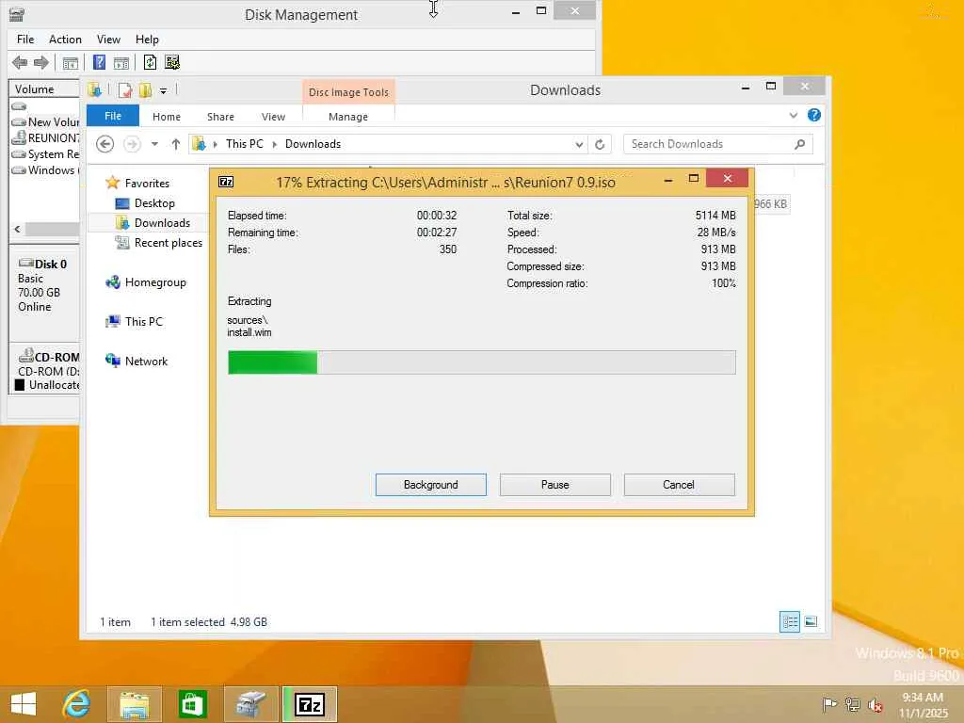The width and height of the screenshot is (964, 723).
Task: Switch to 7-Zip via taskbar icon
Action: [309, 704]
